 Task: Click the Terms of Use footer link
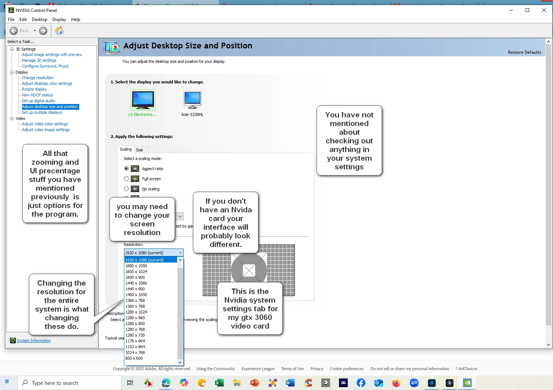pyautogui.click(x=292, y=369)
